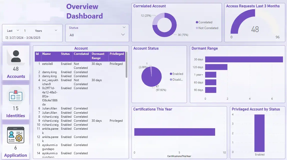Viewport: 287px width, 160px height.
Task: Click the 12 (25%) donut data label
Action: (146, 16)
